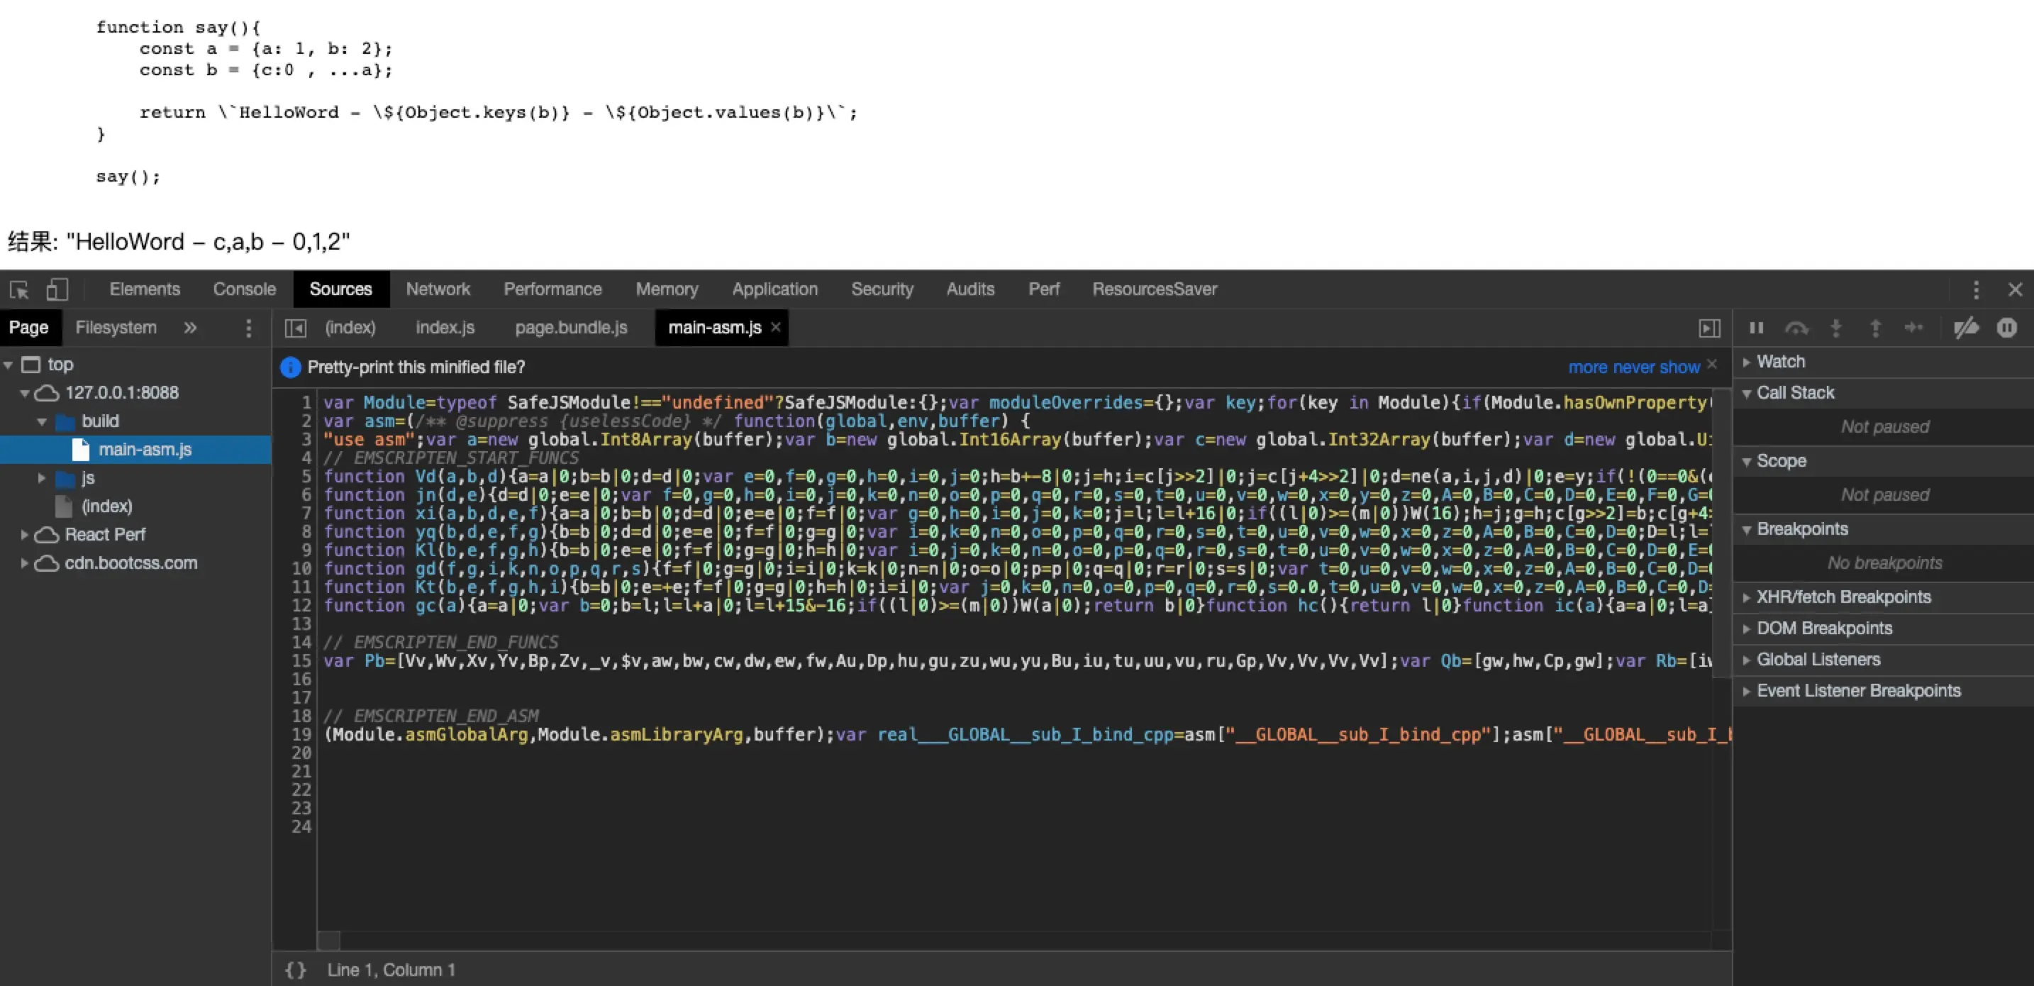Toggle the device toolbar icon
The image size is (2034, 986).
point(57,290)
